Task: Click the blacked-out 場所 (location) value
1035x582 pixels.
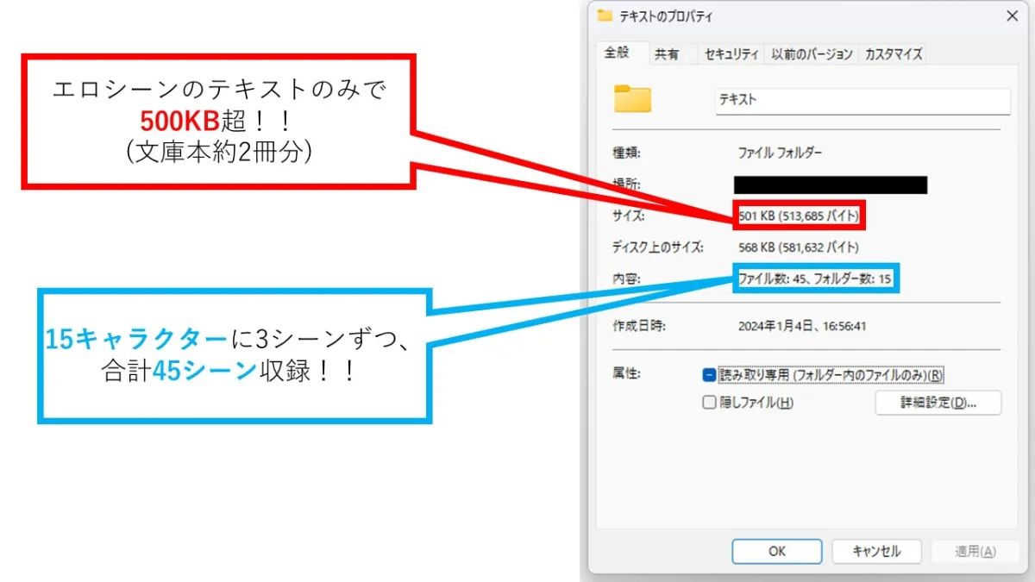Action: 830,185
